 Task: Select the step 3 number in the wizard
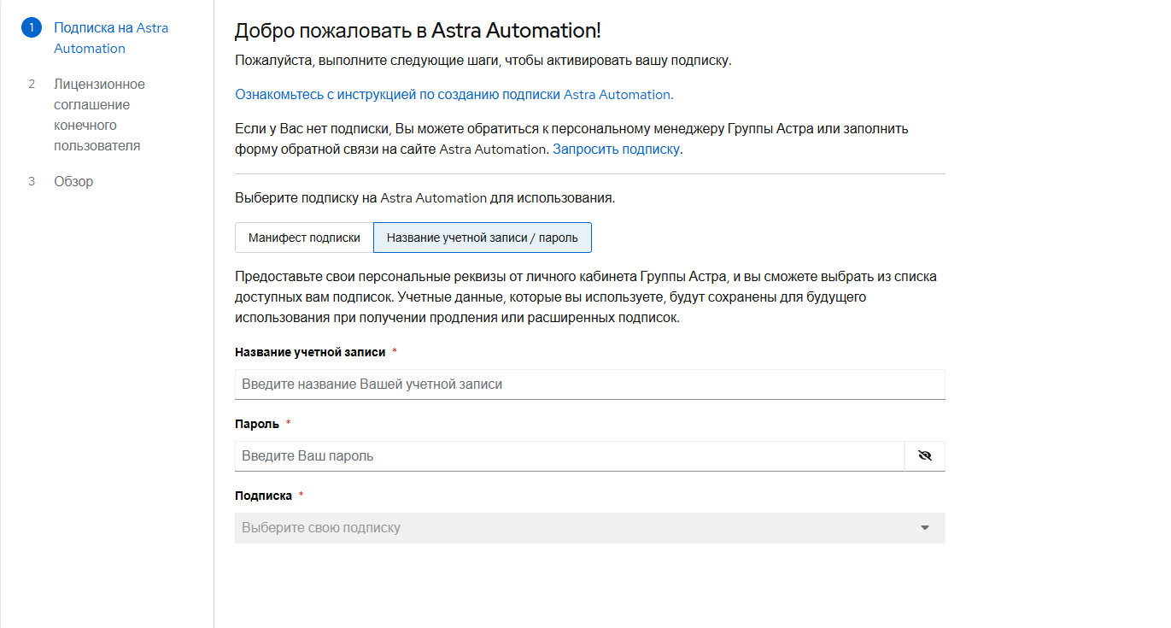(32, 182)
